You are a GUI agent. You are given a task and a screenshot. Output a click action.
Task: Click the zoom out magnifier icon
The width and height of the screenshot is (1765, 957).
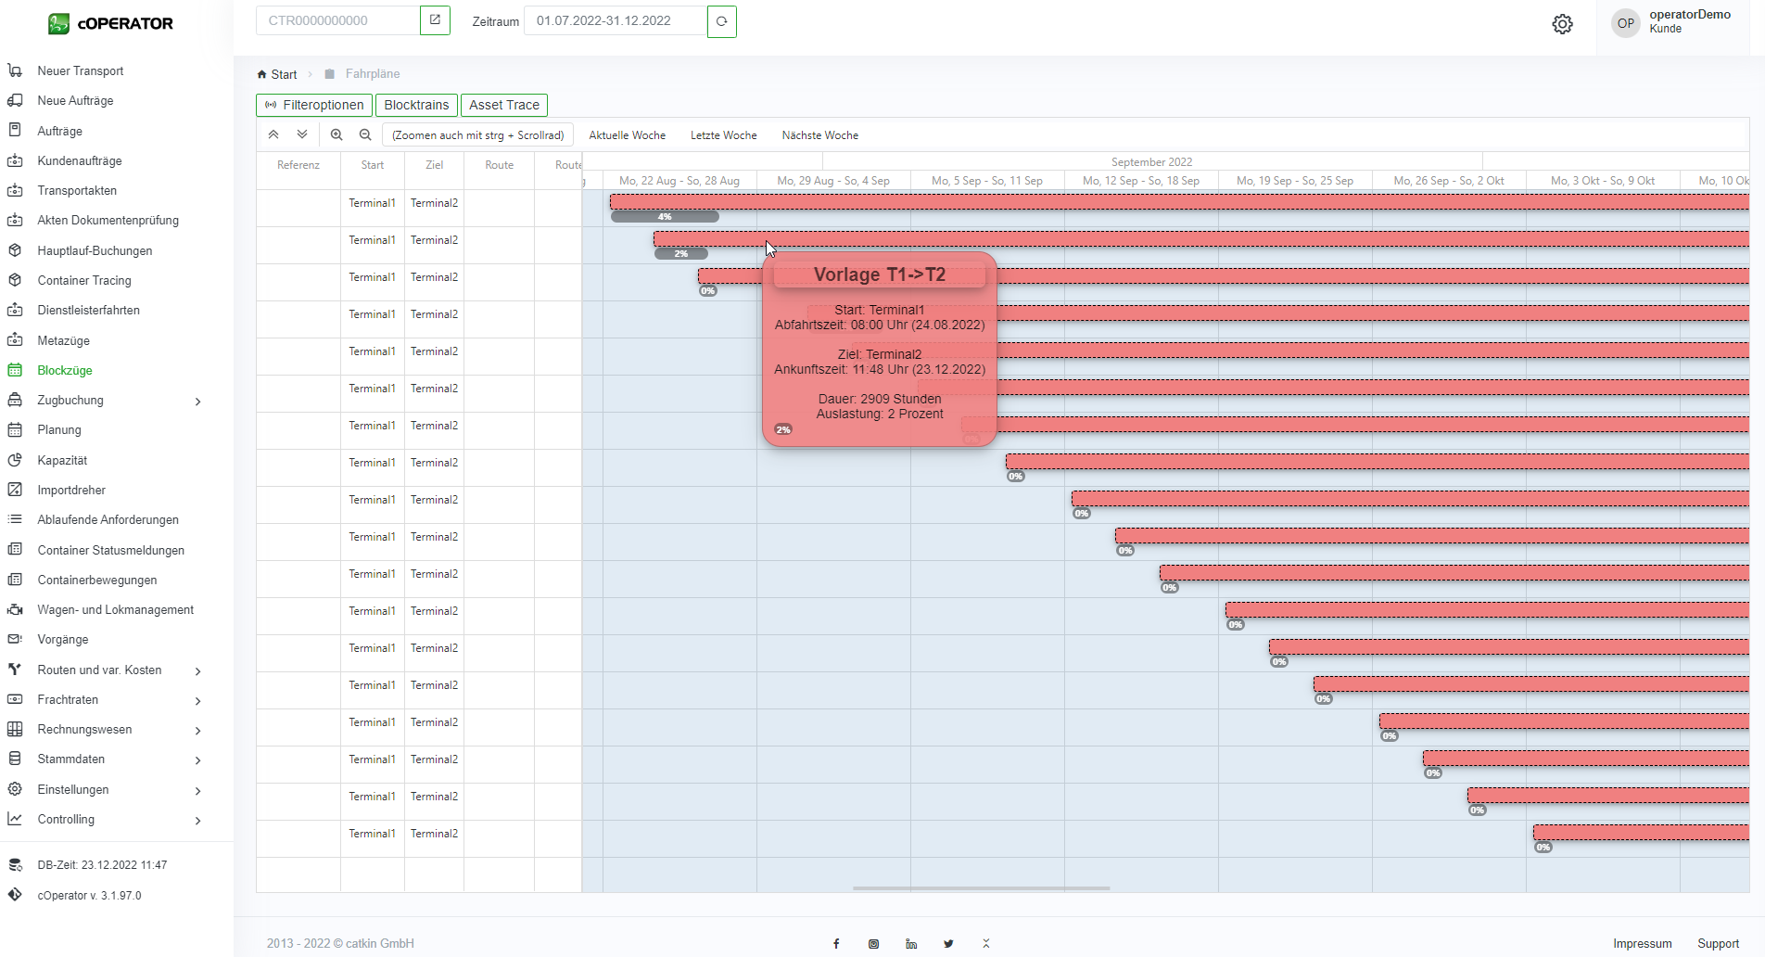(x=365, y=135)
